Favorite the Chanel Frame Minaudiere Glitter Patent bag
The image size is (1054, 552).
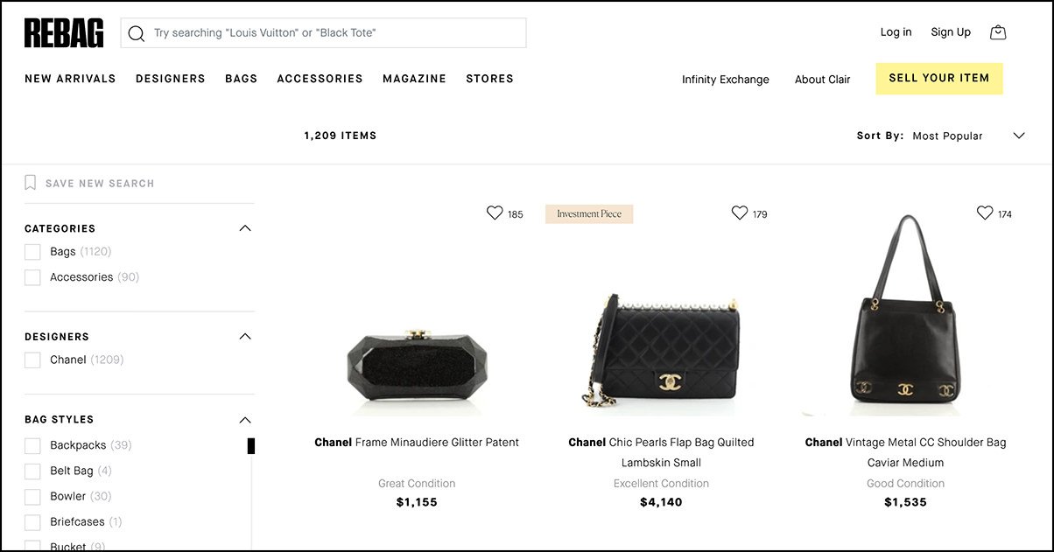[x=495, y=213]
